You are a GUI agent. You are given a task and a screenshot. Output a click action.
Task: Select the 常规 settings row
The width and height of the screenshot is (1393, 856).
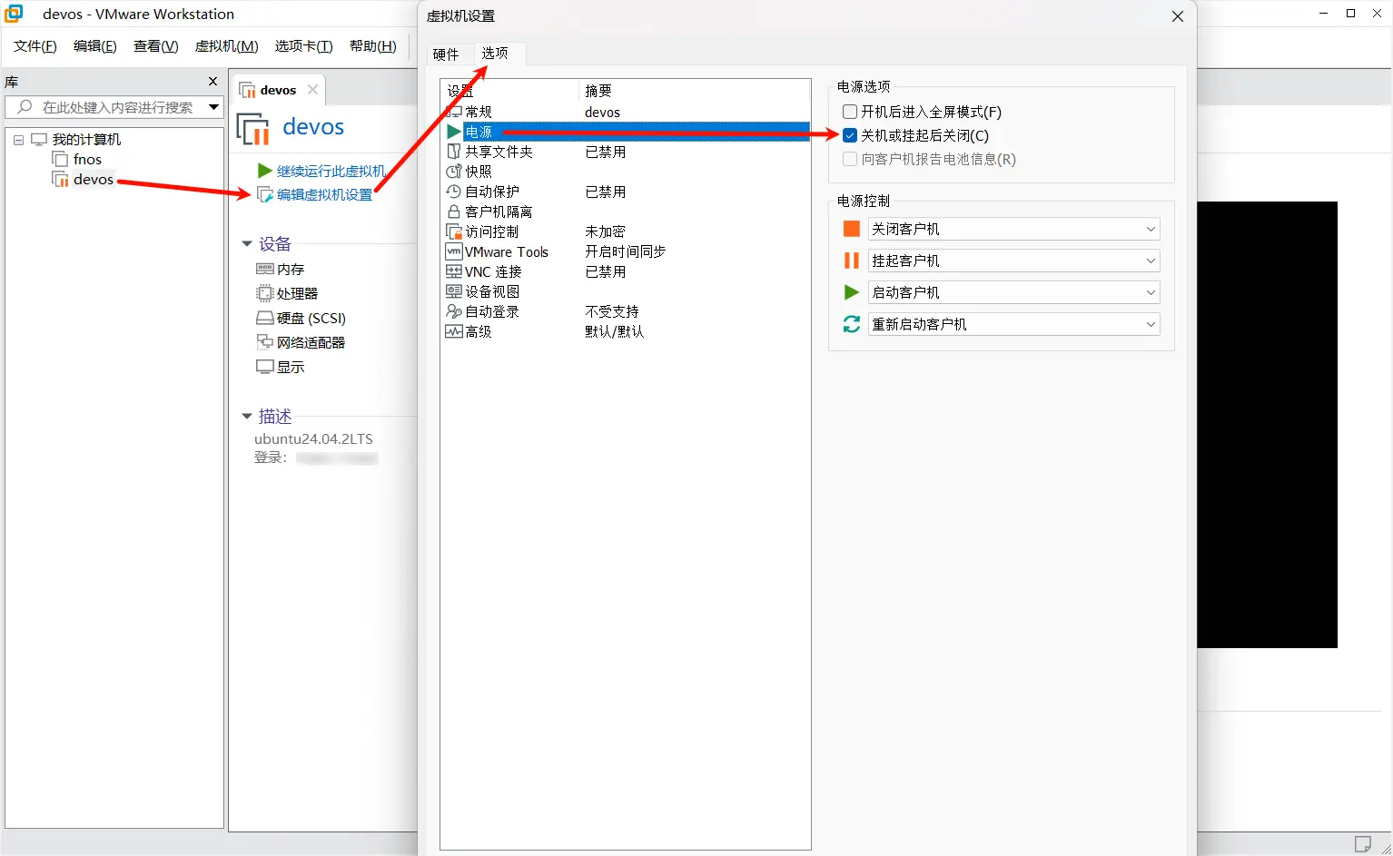click(x=626, y=112)
